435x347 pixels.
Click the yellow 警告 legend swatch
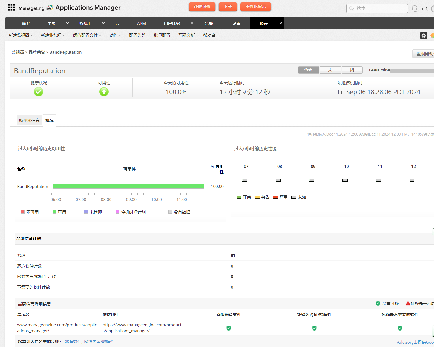tap(257, 197)
